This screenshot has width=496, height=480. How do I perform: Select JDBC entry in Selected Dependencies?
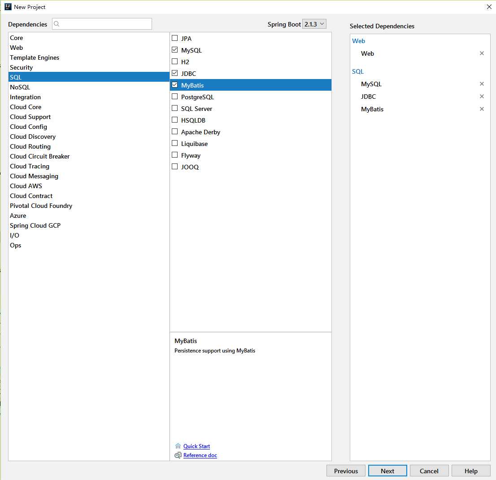point(368,97)
